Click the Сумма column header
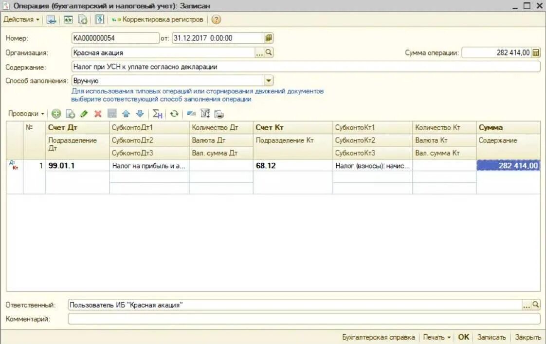 508,127
